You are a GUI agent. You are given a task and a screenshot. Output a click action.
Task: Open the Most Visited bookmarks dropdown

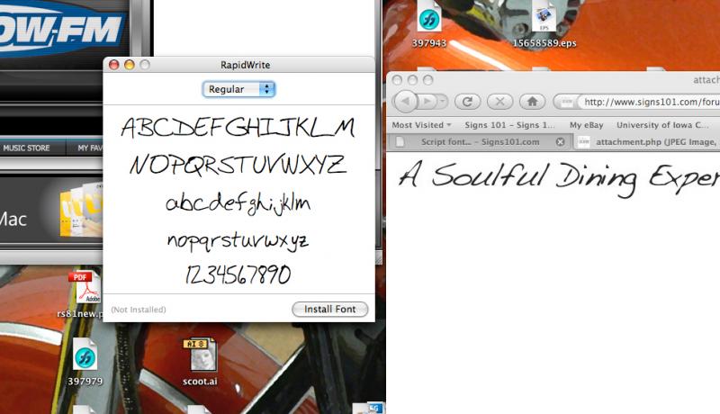click(421, 125)
